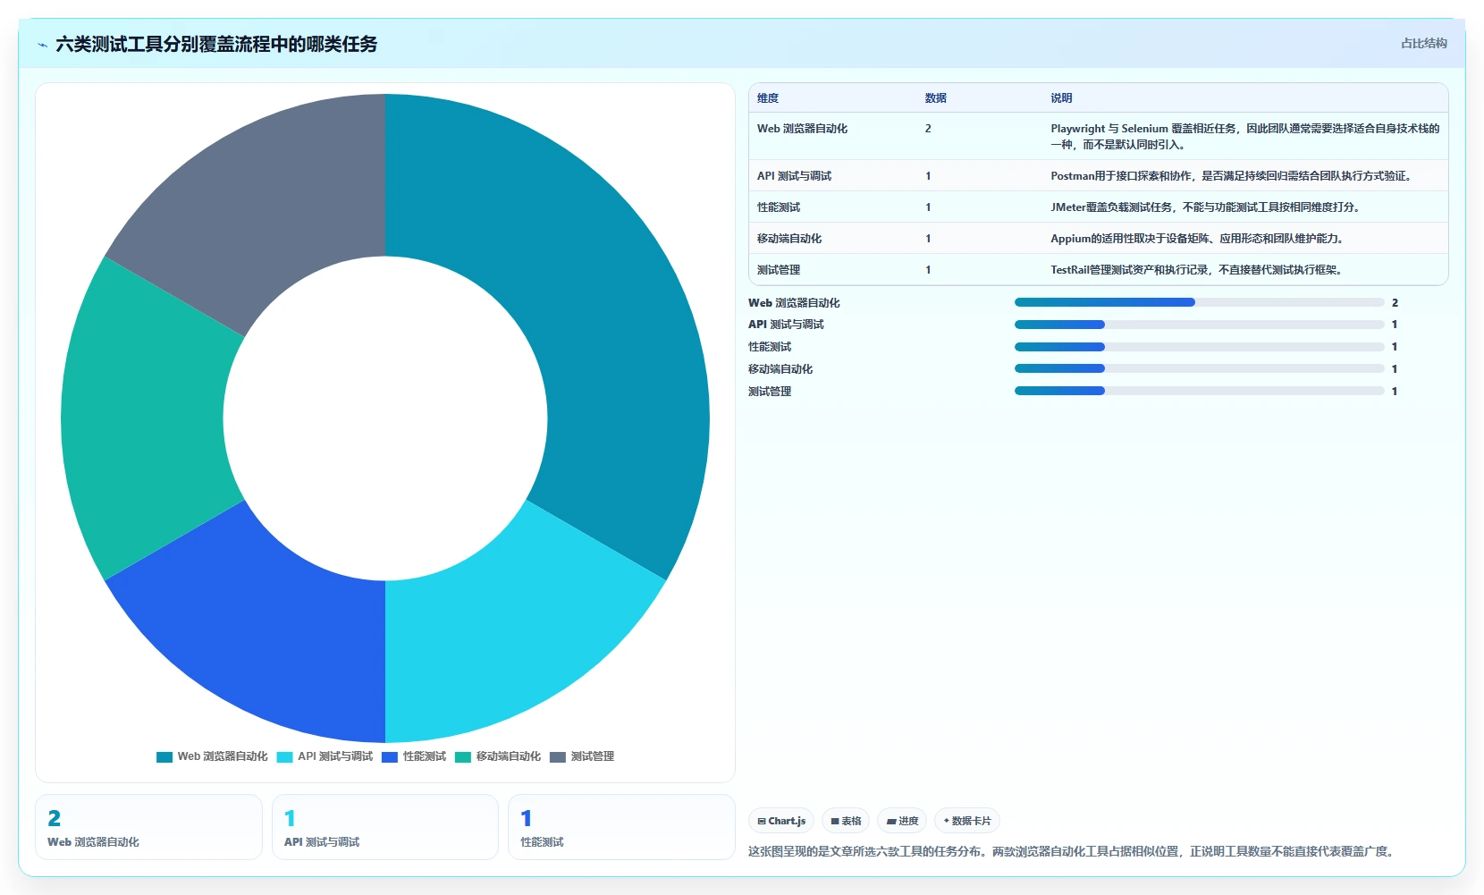Click table cell API 测试与调试
The image size is (1484, 895).
click(794, 176)
